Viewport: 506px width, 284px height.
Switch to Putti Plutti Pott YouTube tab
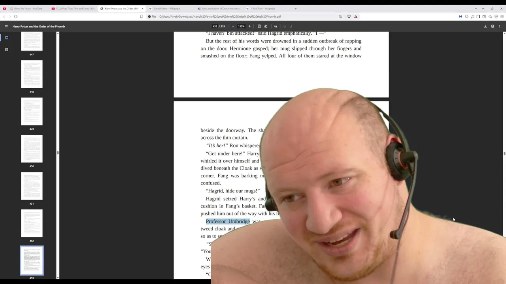pyautogui.click(x=73, y=9)
